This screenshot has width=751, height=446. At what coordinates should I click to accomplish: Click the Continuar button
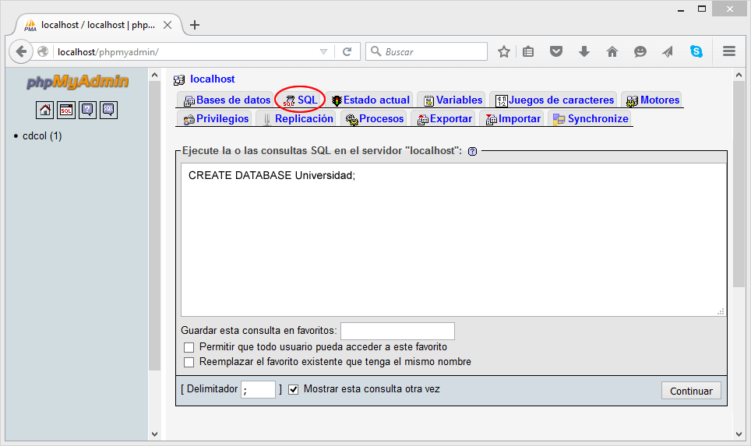point(691,391)
